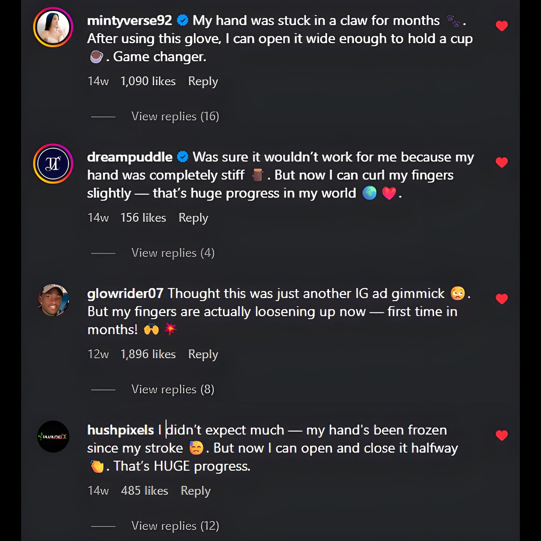
Task: Open the mintyverse92 username link
Action: pyautogui.click(x=129, y=21)
